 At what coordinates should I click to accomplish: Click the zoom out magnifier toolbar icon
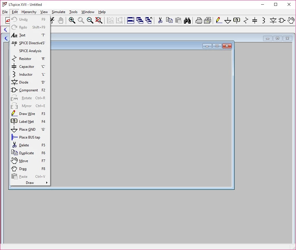point(90,20)
